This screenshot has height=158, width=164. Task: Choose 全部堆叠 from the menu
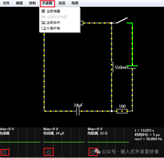click(60, 11)
